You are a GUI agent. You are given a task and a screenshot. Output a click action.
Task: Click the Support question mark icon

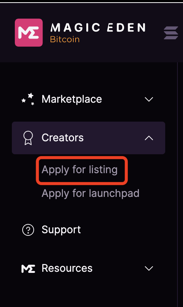pyautogui.click(x=28, y=230)
